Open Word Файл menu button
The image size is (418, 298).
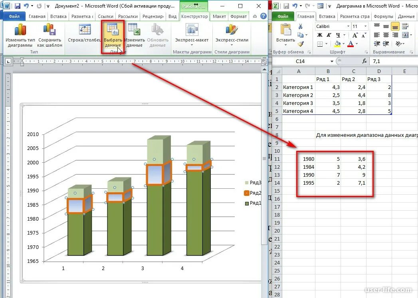[14, 16]
